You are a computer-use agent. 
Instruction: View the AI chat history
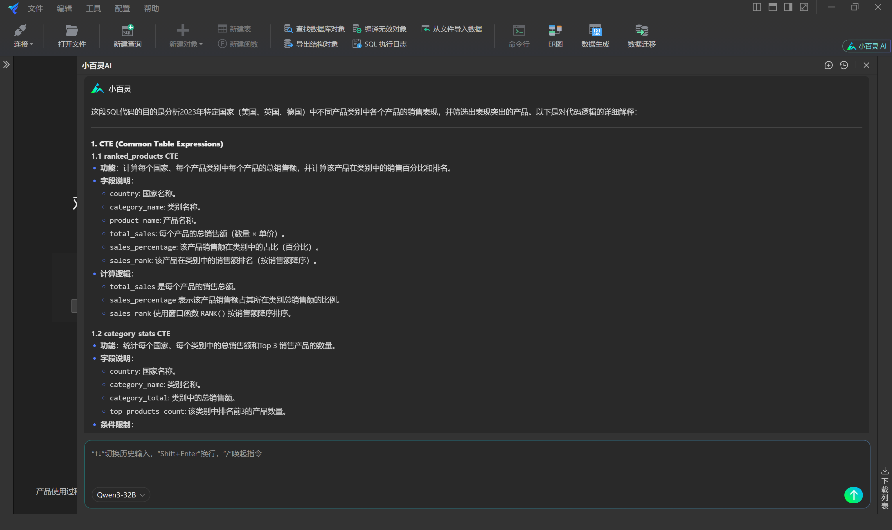click(844, 65)
